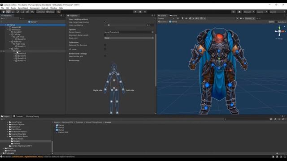
Task: Select the combined Transform tool
Action: coord(27,12)
